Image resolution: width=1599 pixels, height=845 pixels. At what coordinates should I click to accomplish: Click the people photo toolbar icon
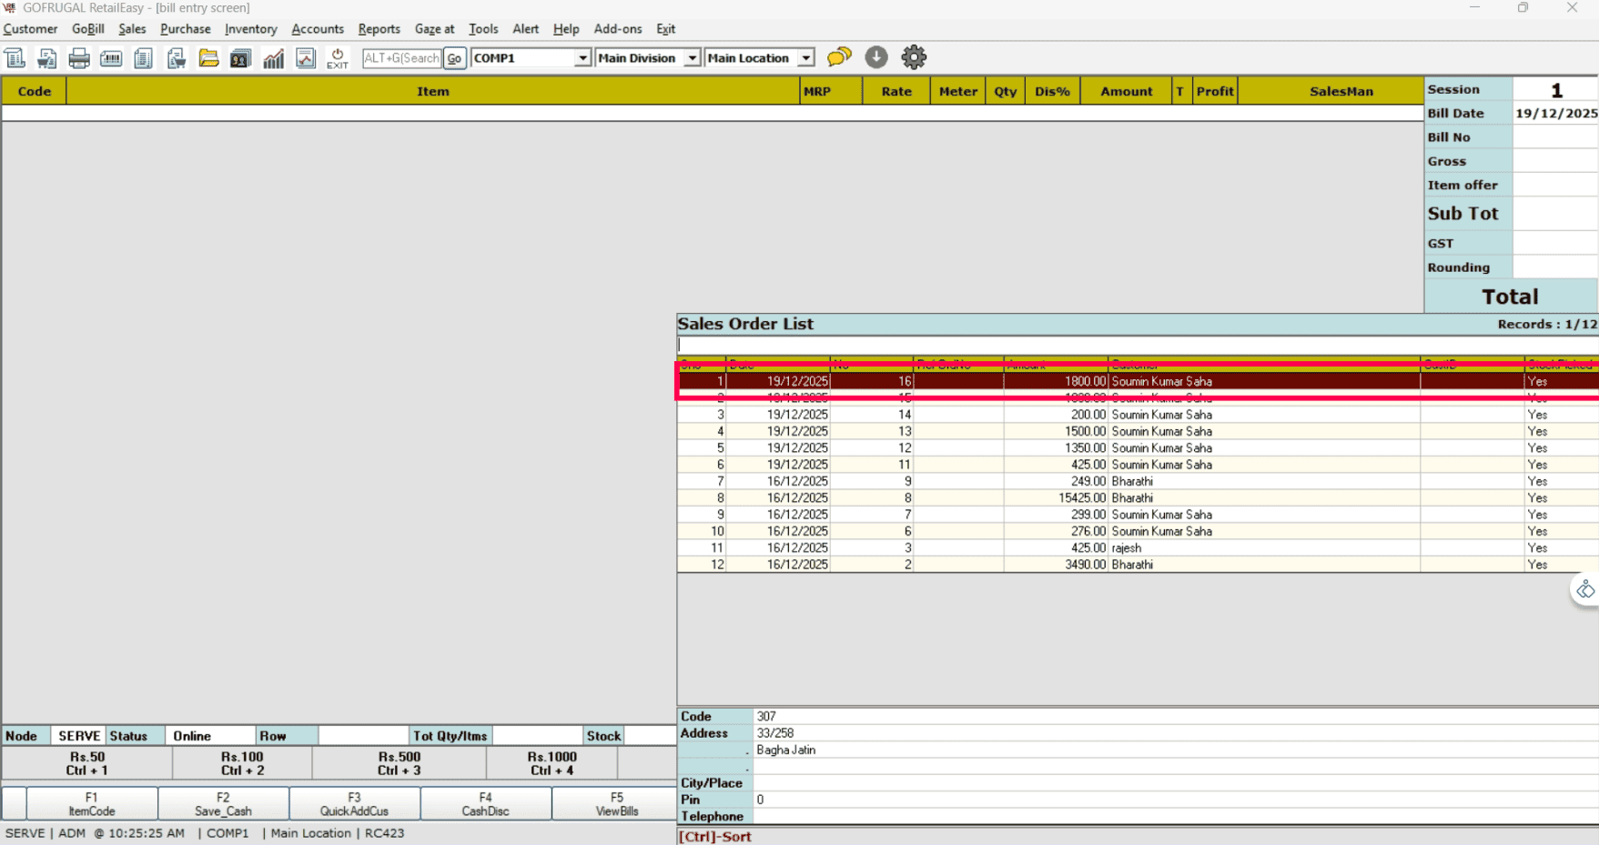[240, 58]
